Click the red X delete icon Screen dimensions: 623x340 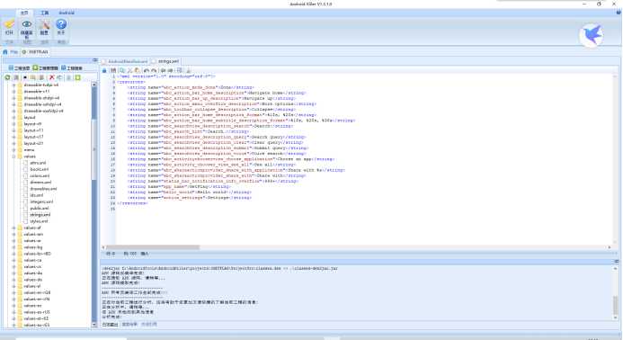51,77
